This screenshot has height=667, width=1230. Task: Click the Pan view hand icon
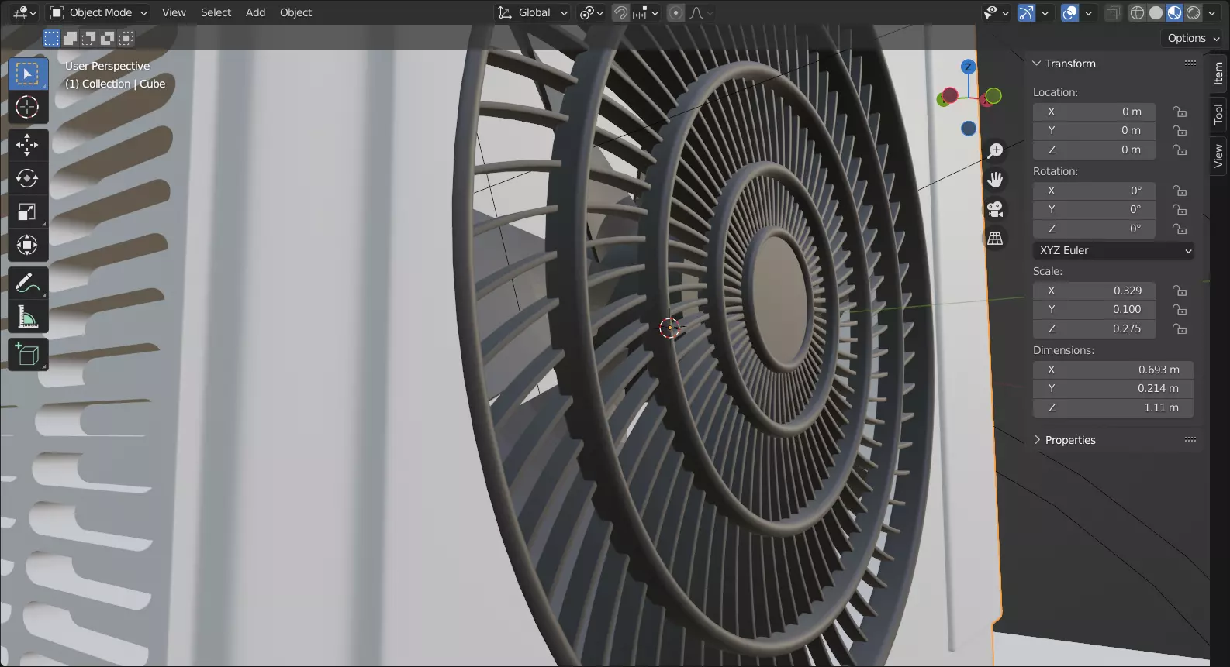995,180
